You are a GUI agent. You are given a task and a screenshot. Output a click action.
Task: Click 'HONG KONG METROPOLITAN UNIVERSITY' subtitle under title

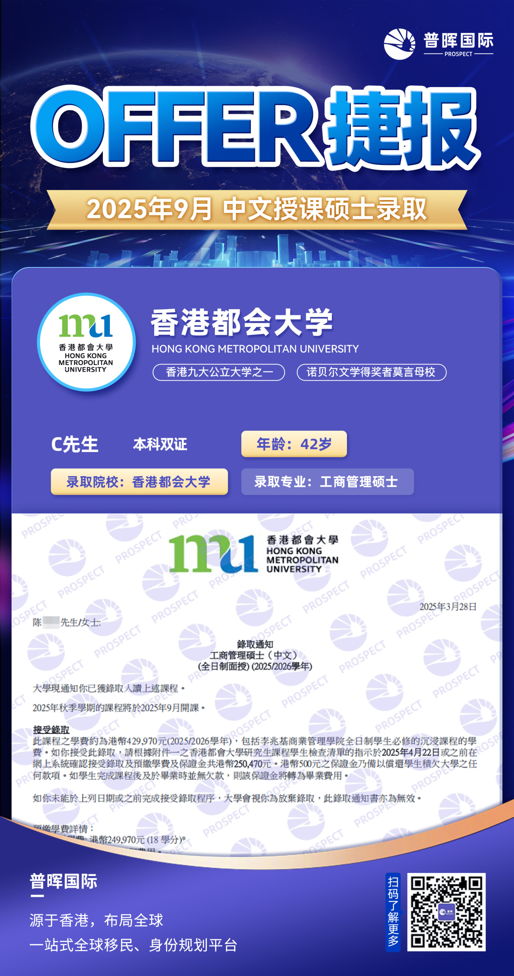pyautogui.click(x=255, y=349)
